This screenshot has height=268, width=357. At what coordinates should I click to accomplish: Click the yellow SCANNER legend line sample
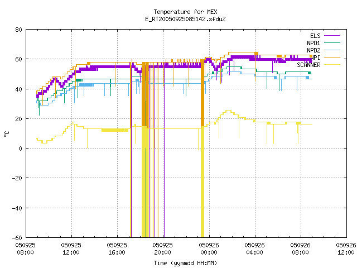[x=332, y=65]
